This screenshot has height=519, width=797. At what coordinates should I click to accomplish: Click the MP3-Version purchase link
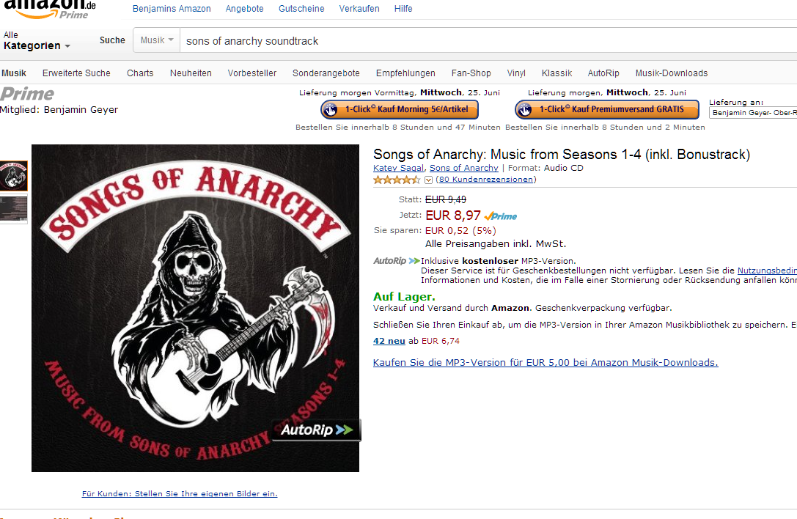545,363
